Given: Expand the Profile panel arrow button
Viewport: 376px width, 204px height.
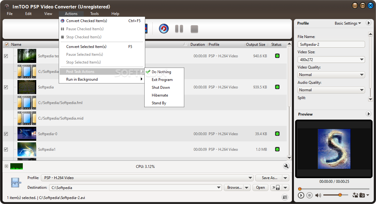Looking at the screenshot, I should pyautogui.click(x=368, y=23).
